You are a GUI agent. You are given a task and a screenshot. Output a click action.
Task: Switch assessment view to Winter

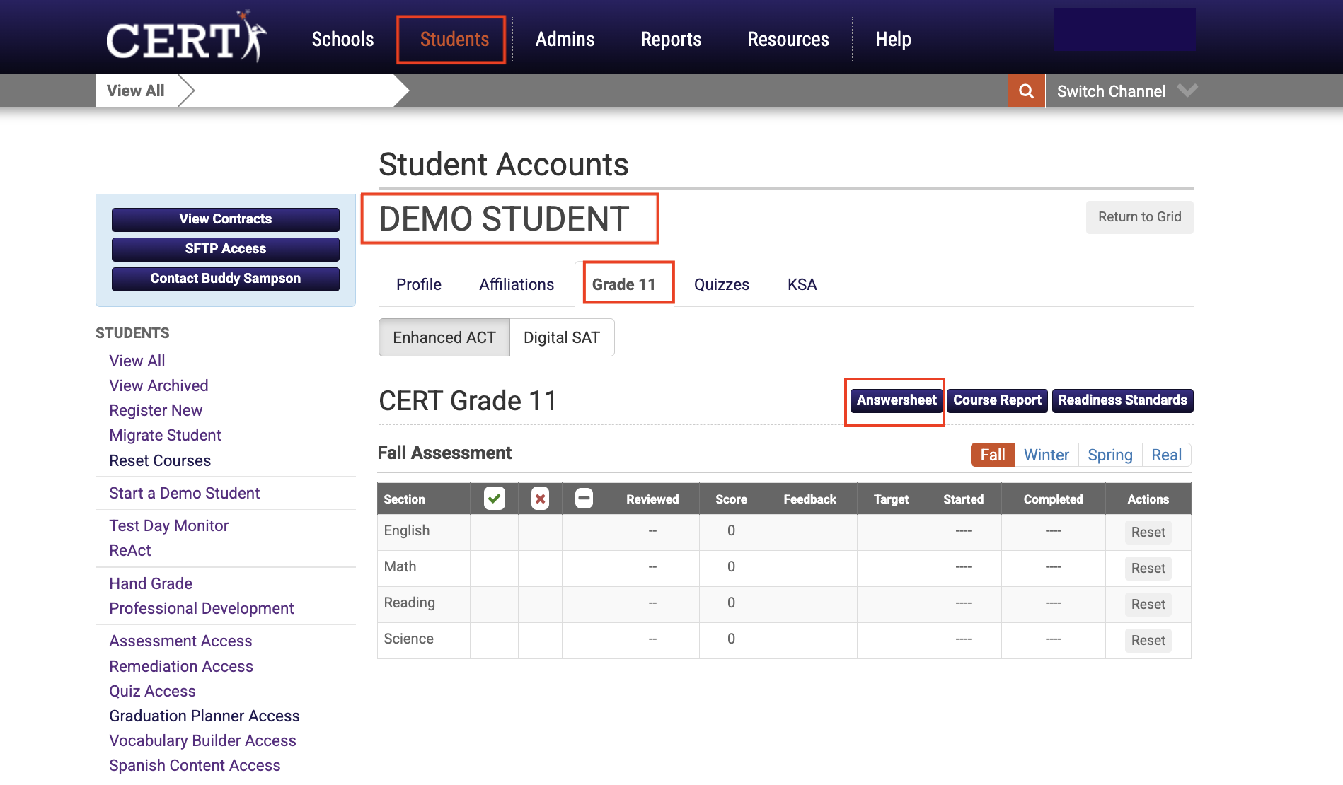(x=1046, y=455)
